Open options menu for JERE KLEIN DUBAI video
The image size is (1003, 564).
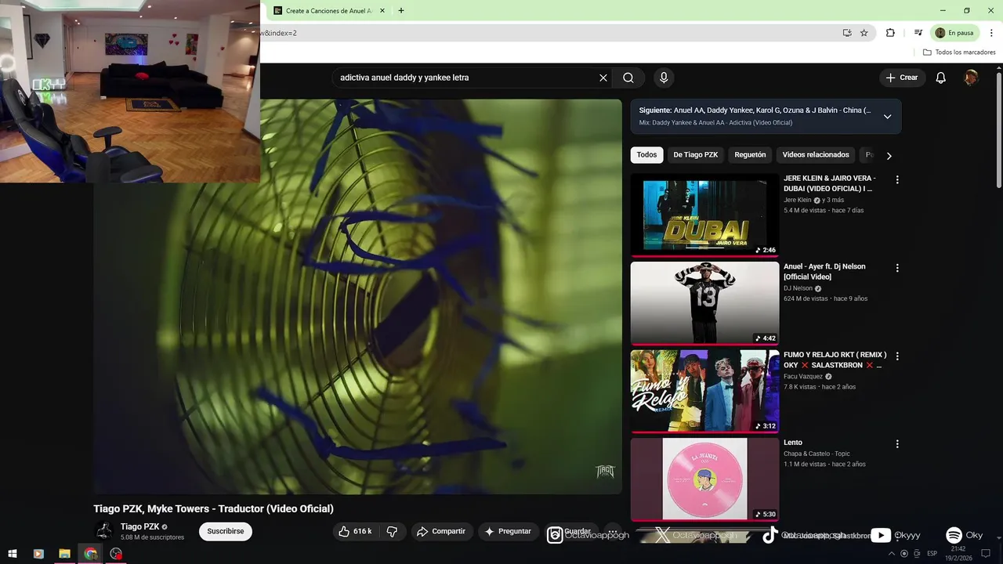point(897,180)
